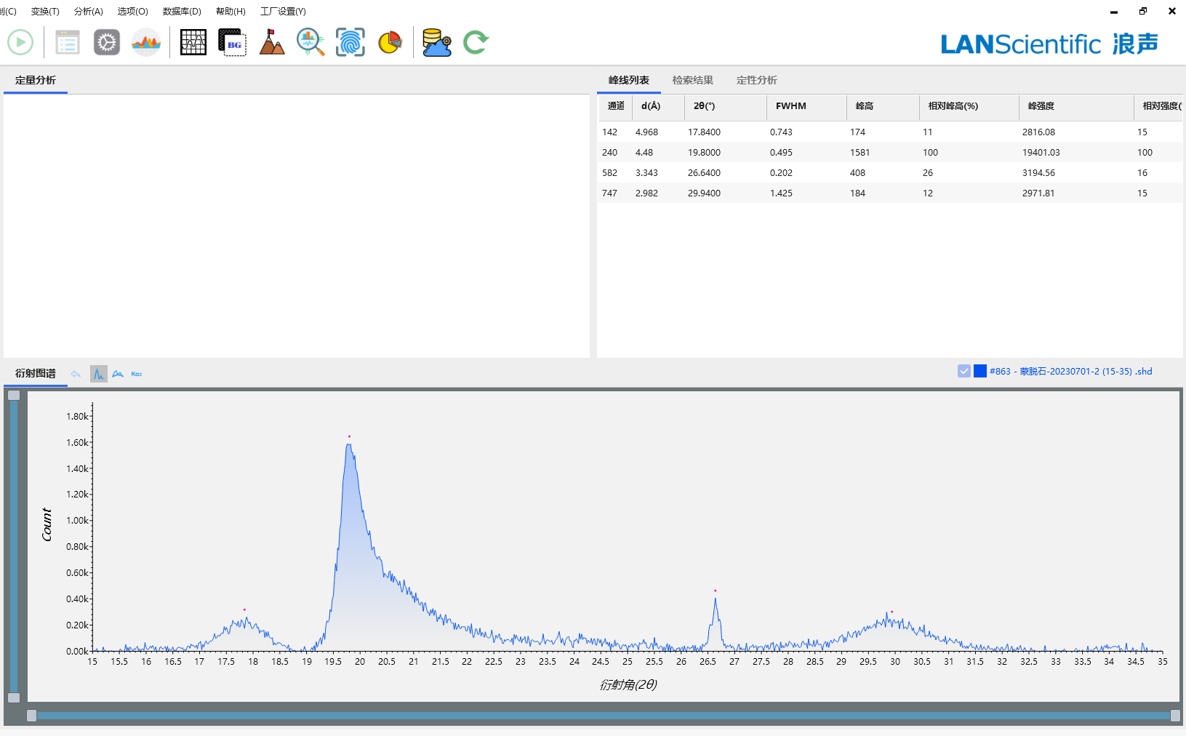Switch to the 定性分析 tab
The width and height of the screenshot is (1186, 736).
(756, 81)
